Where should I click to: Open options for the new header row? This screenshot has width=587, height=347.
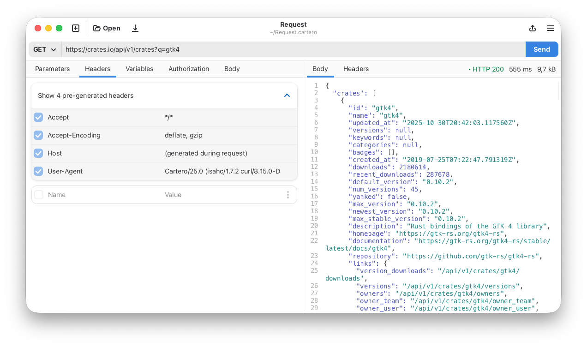coord(288,195)
